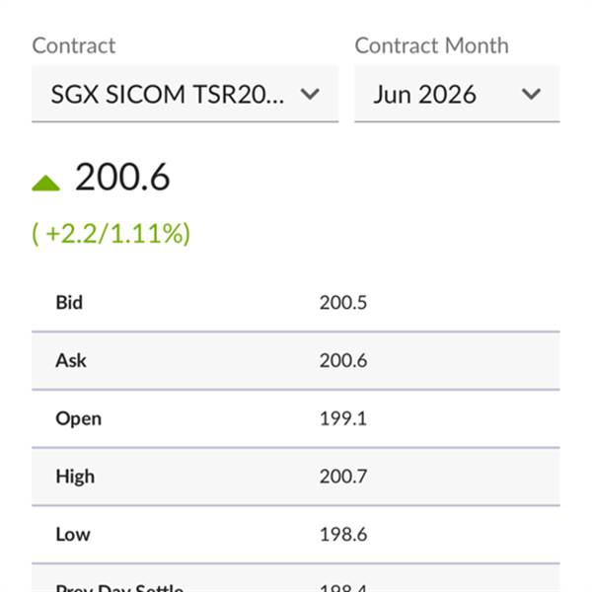Image resolution: width=592 pixels, height=592 pixels.
Task: Click the Ask value 200.6
Action: (x=343, y=361)
